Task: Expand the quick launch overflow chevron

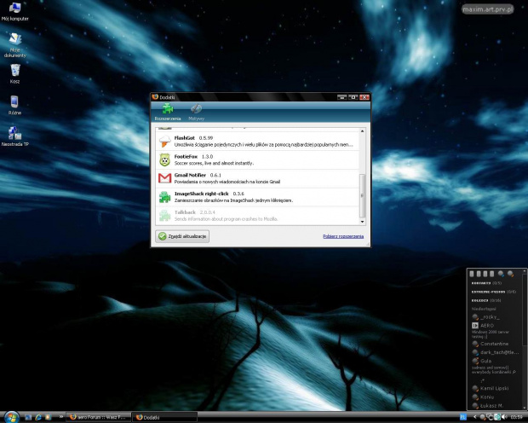Action: (61, 417)
